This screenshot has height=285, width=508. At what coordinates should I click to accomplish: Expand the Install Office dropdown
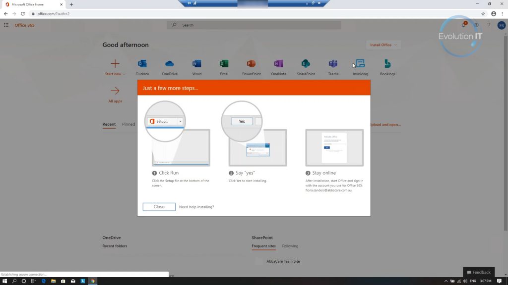point(383,45)
